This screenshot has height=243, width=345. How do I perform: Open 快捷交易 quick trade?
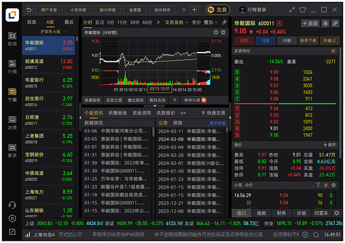tap(213, 113)
